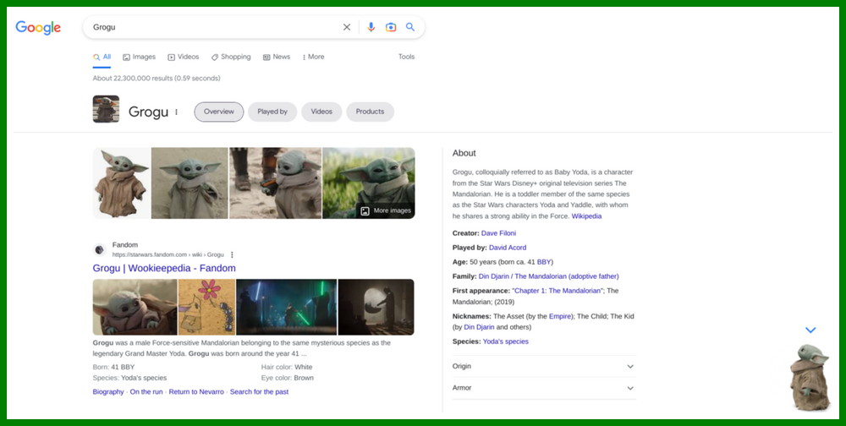Switch to the News tab
The width and height of the screenshot is (846, 426).
tap(277, 57)
